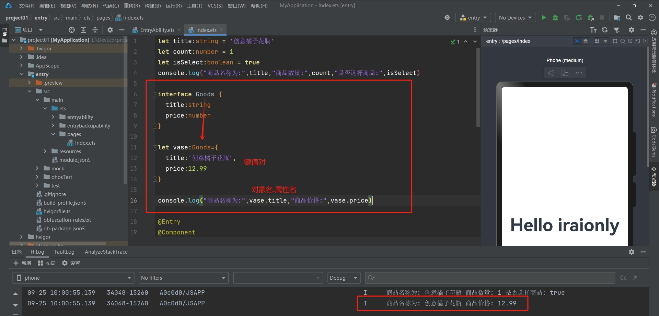The height and width of the screenshot is (316, 659).
Task: Open the No Devices dropdown
Action: pos(515,17)
